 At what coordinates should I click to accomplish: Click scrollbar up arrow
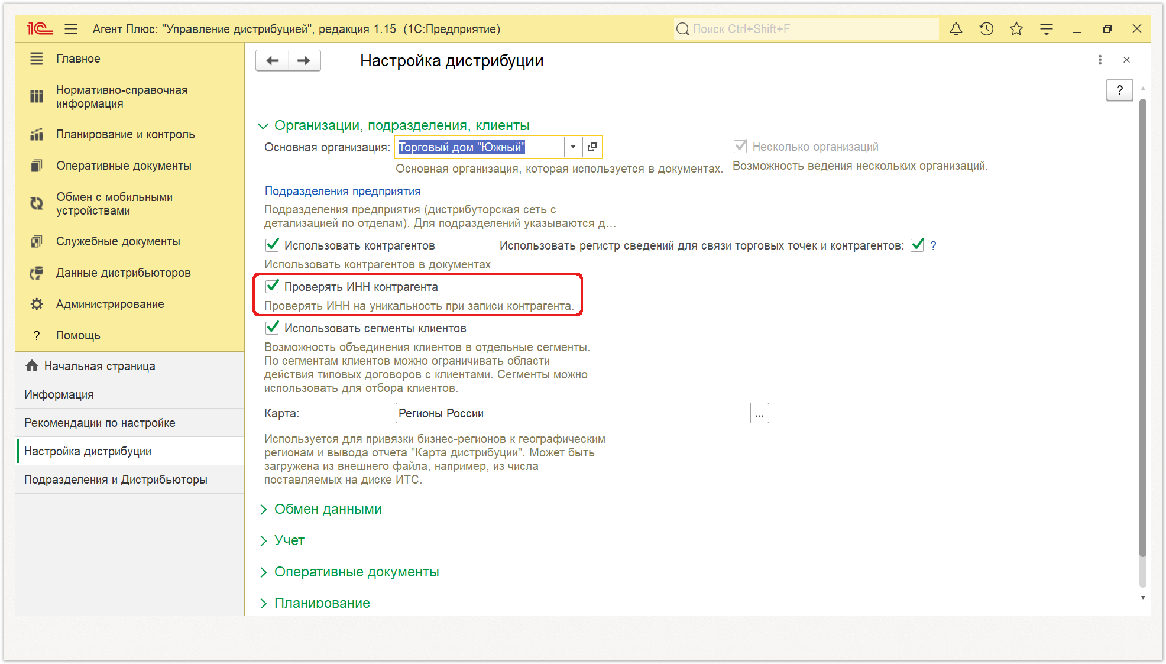tap(1142, 88)
